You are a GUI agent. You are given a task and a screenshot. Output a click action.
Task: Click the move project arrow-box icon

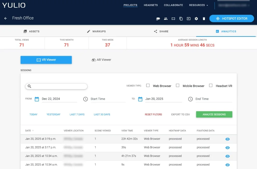point(188,19)
